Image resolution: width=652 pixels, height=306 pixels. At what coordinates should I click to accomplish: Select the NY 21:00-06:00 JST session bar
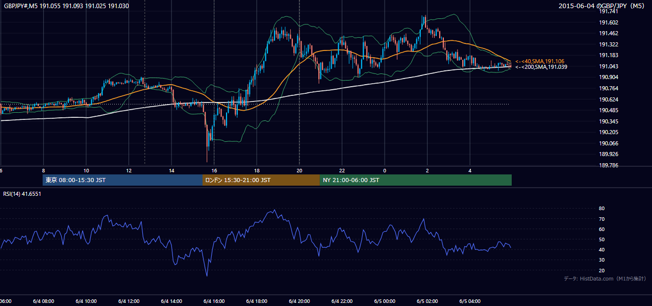pyautogui.click(x=416, y=180)
